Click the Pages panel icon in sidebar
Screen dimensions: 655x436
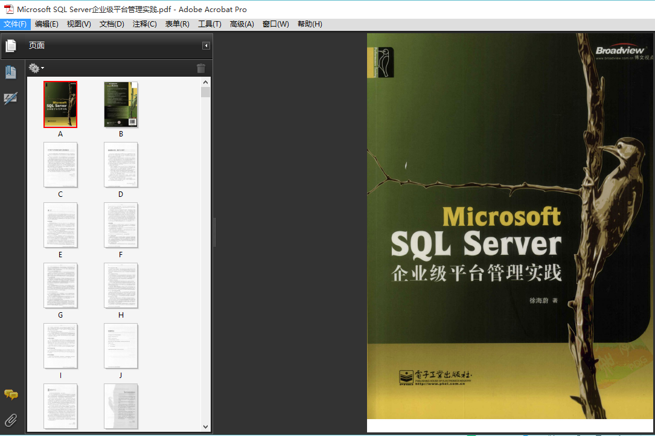tap(11, 45)
